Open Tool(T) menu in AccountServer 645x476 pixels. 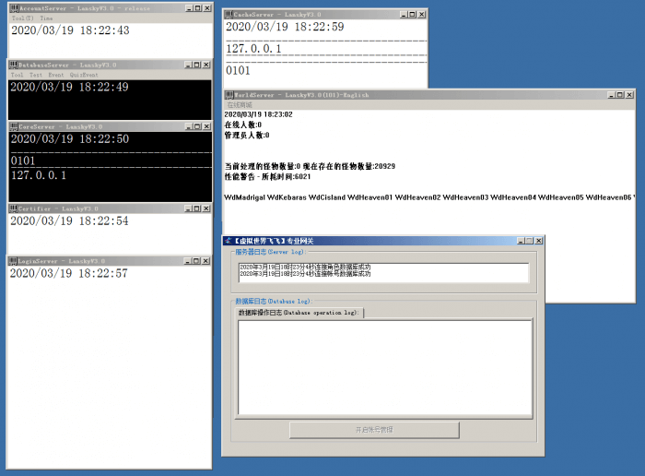point(22,18)
